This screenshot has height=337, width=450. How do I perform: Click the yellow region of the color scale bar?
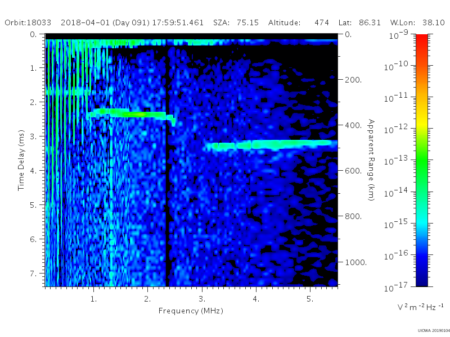coord(421,123)
